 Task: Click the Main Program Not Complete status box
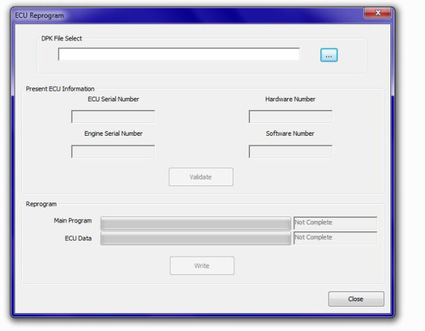point(335,223)
